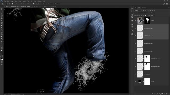This screenshot has height=95, width=170.
Task: Select the Lasso tool
Action: tap(2, 13)
